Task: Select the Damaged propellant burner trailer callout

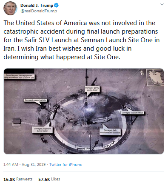Action: click(x=42, y=130)
